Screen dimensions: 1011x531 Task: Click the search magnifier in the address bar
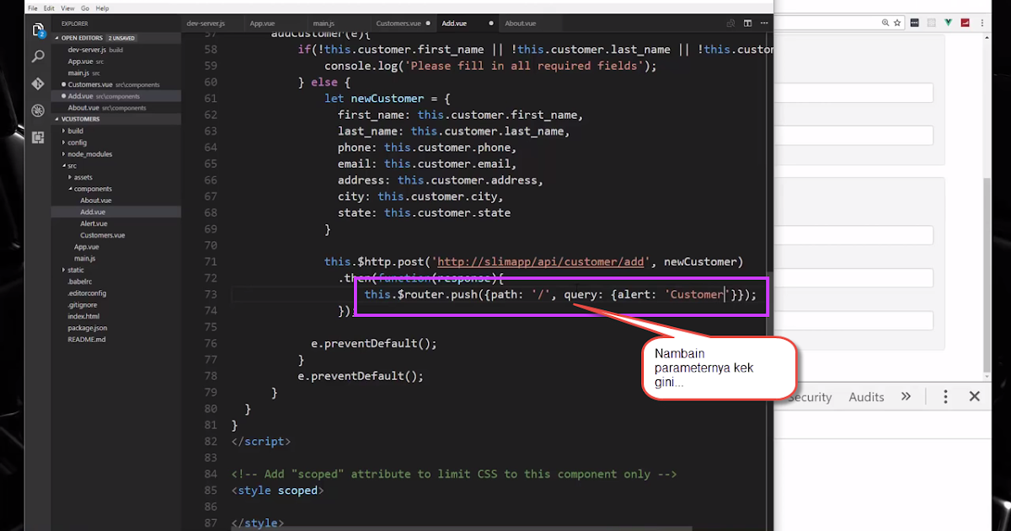point(885,23)
